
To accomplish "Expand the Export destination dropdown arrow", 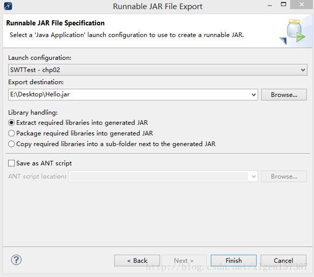I will (254, 94).
